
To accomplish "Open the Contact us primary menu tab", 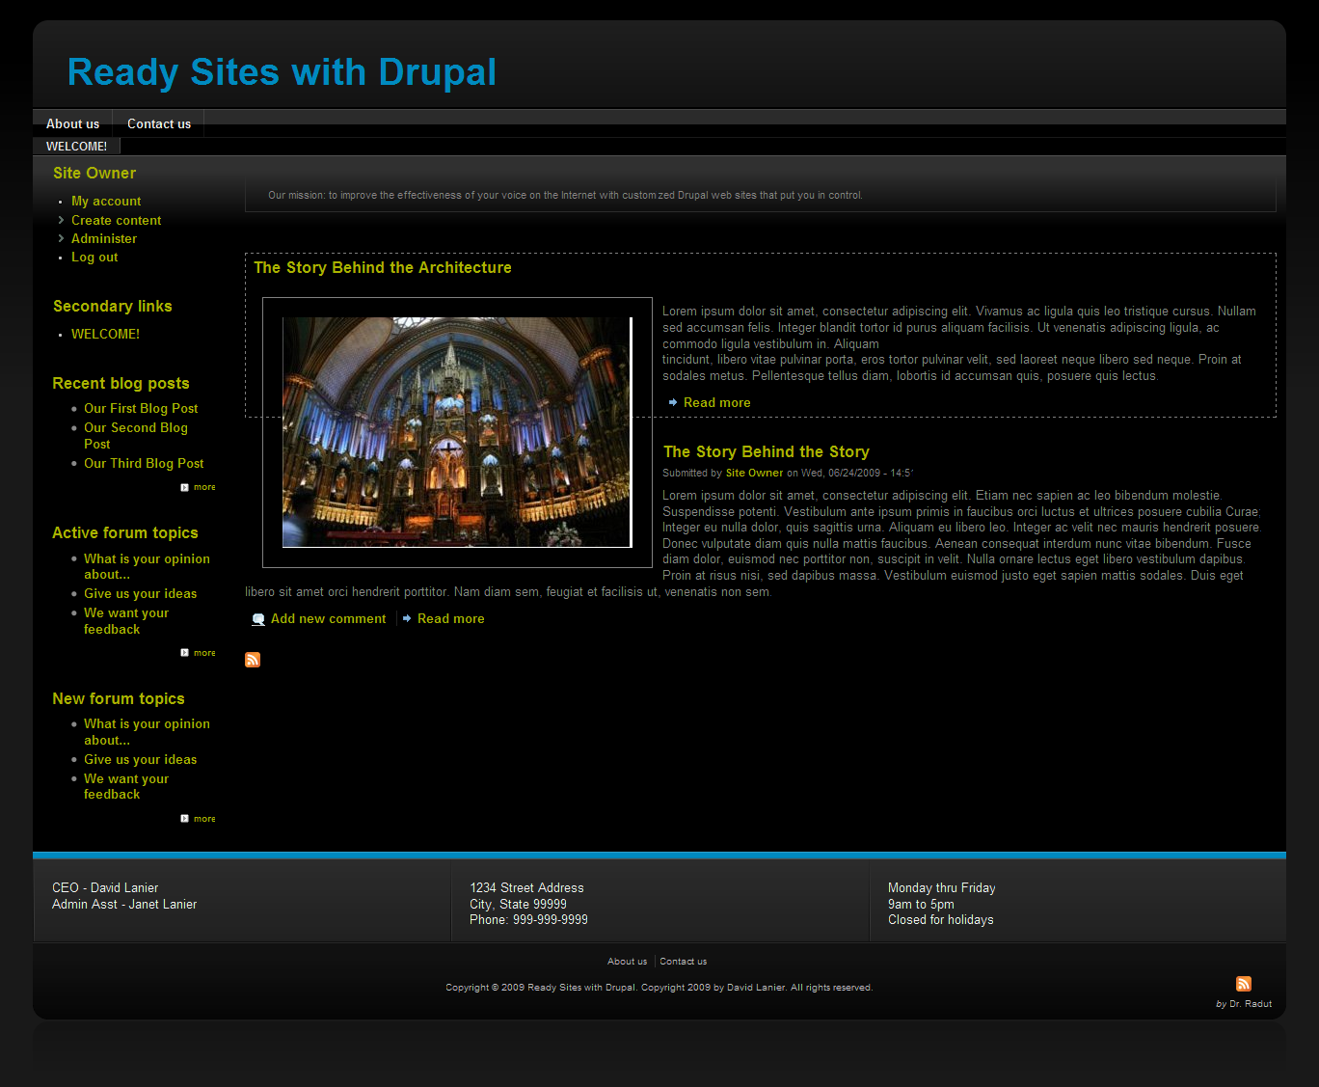I will 159,123.
